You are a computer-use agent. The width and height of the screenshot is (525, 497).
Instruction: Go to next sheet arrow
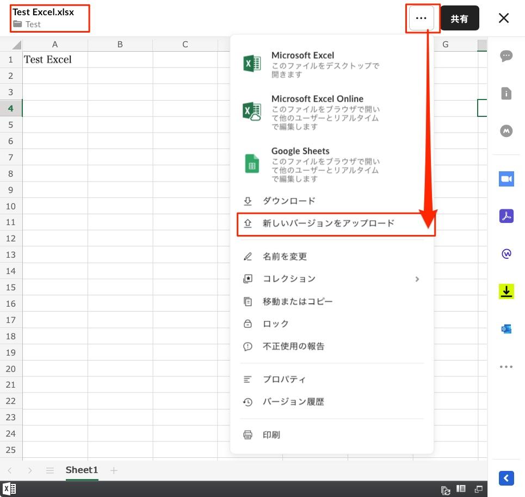30,470
